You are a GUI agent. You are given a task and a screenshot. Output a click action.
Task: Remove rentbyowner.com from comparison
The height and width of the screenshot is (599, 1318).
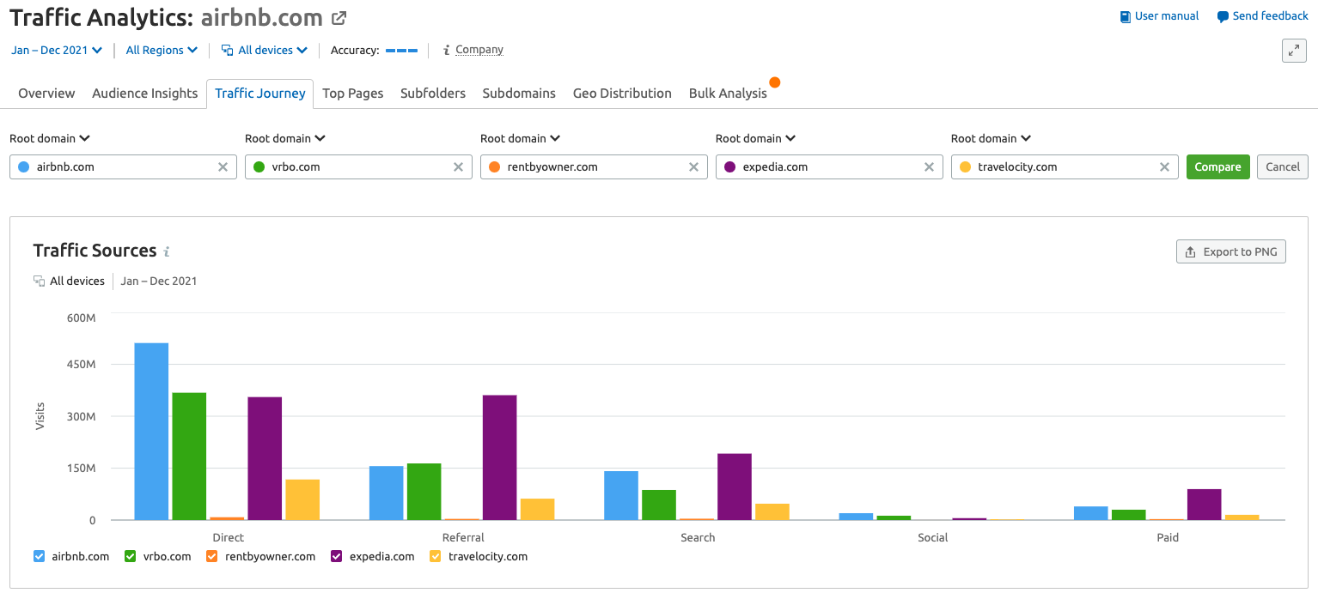[693, 167]
